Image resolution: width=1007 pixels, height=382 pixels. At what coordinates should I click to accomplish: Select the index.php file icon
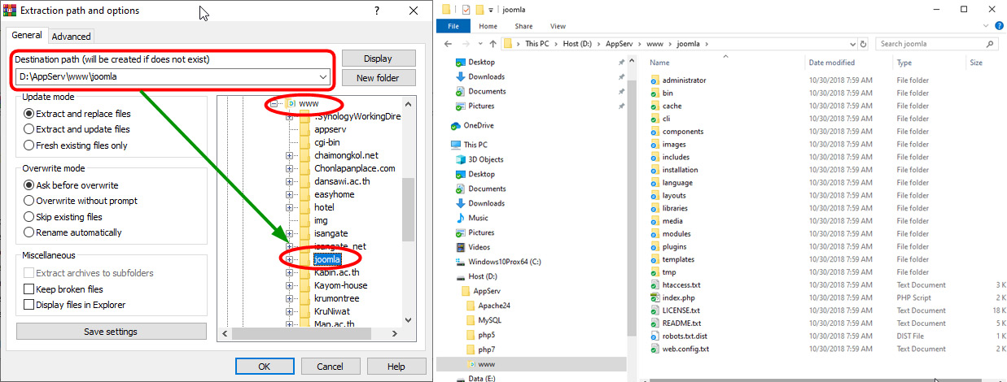point(655,298)
